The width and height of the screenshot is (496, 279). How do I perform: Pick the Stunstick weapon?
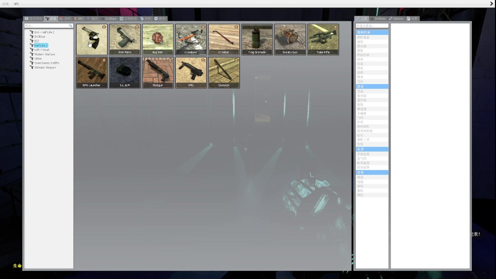224,73
